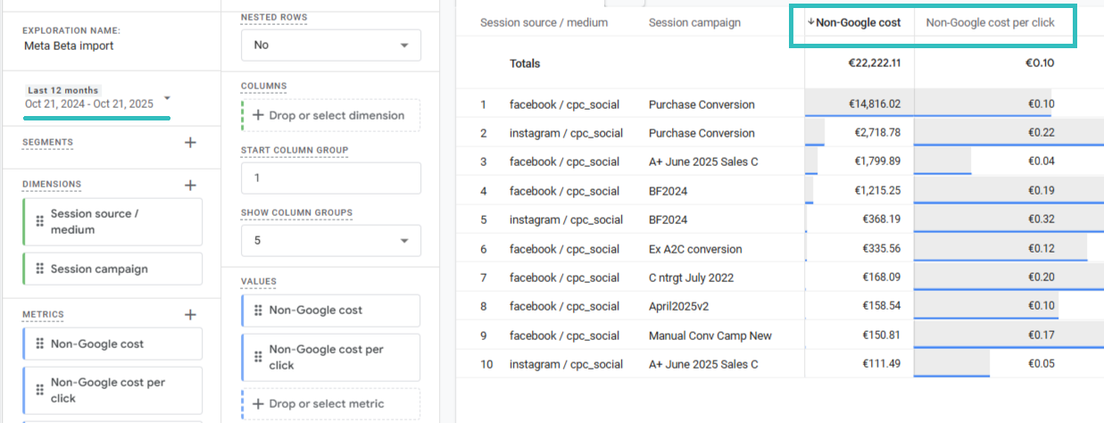Open the Nested Rows dropdown
Screen dimensions: 1104x423
click(330, 45)
